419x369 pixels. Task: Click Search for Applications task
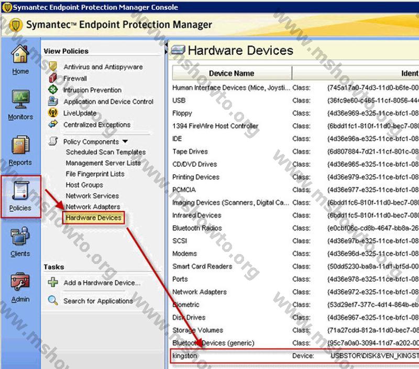click(x=98, y=301)
